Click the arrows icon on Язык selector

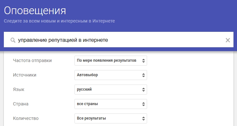tap(144, 90)
